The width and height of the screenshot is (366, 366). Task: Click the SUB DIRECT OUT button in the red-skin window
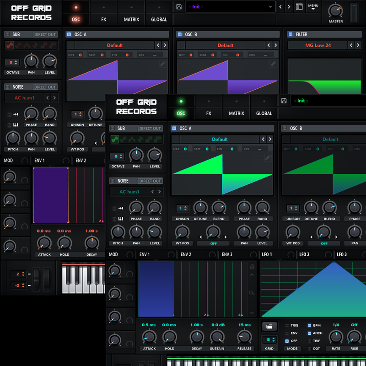coord(45,34)
